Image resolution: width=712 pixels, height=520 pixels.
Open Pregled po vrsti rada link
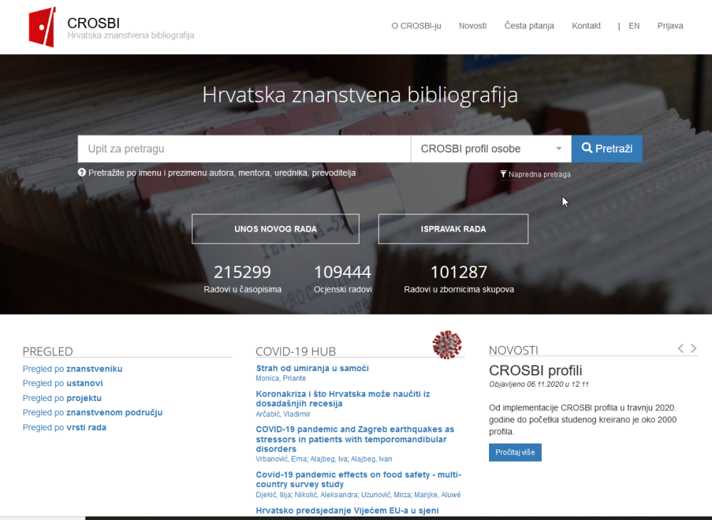[65, 427]
